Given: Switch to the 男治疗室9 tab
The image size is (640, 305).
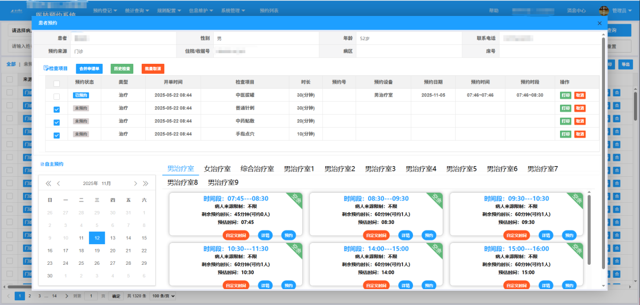Looking at the screenshot, I should 223,183.
